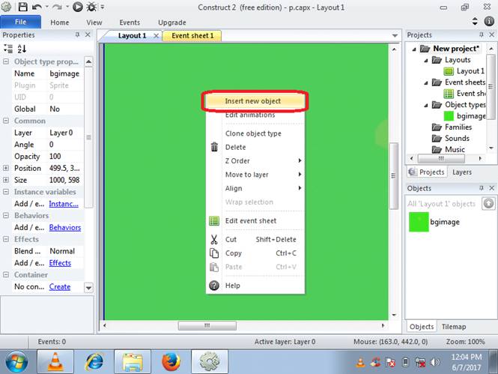Show properties in categorized view
Image resolution: width=498 pixels, height=374 pixels.
[x=8, y=49]
